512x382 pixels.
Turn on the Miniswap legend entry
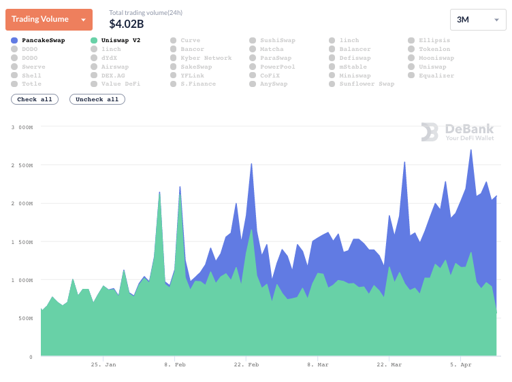point(350,75)
